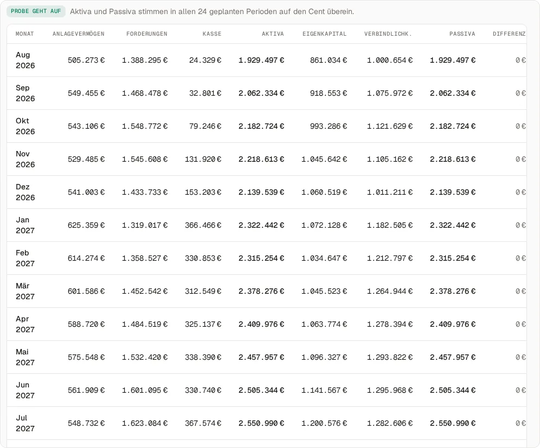Click Eigenkapital value 1.063.774 €
Screen dimensions: 540x448
[324, 324]
